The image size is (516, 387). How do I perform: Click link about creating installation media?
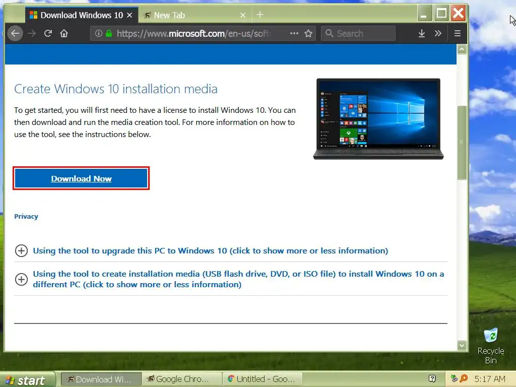click(238, 279)
